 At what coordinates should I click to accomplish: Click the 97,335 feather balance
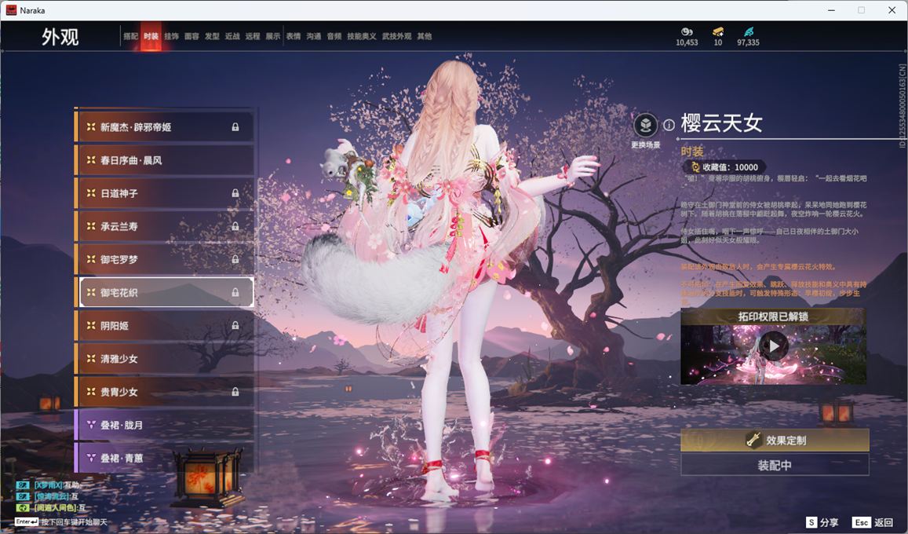[x=748, y=42]
